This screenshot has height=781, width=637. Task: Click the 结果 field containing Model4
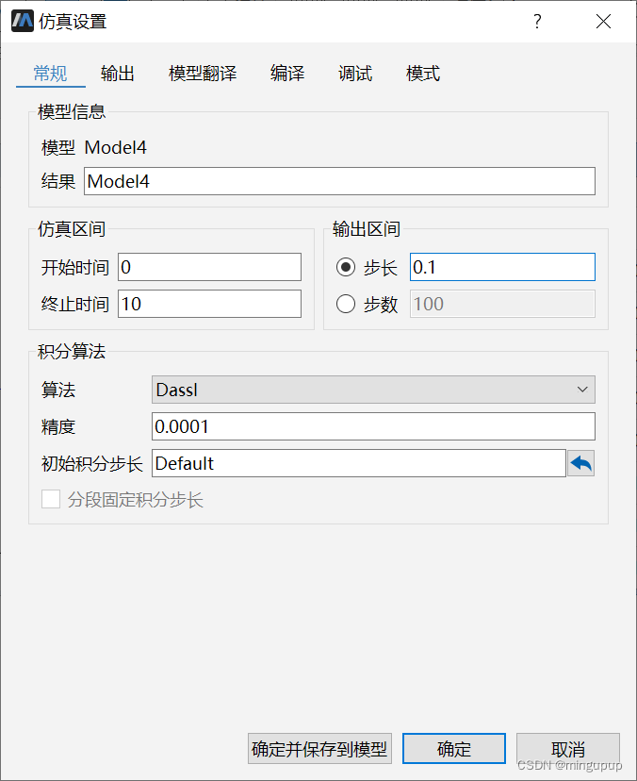coord(339,181)
